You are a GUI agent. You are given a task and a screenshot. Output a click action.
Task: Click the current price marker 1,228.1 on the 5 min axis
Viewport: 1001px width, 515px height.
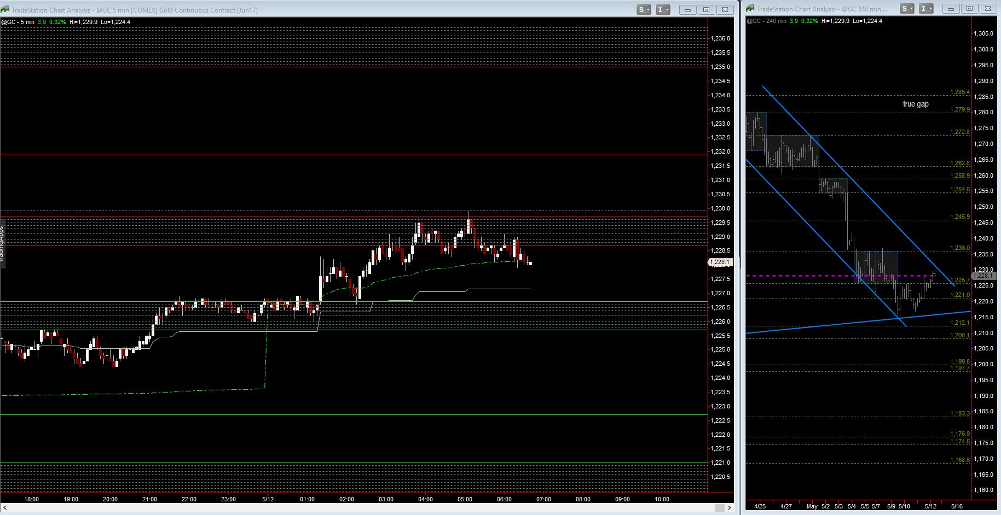coord(720,262)
